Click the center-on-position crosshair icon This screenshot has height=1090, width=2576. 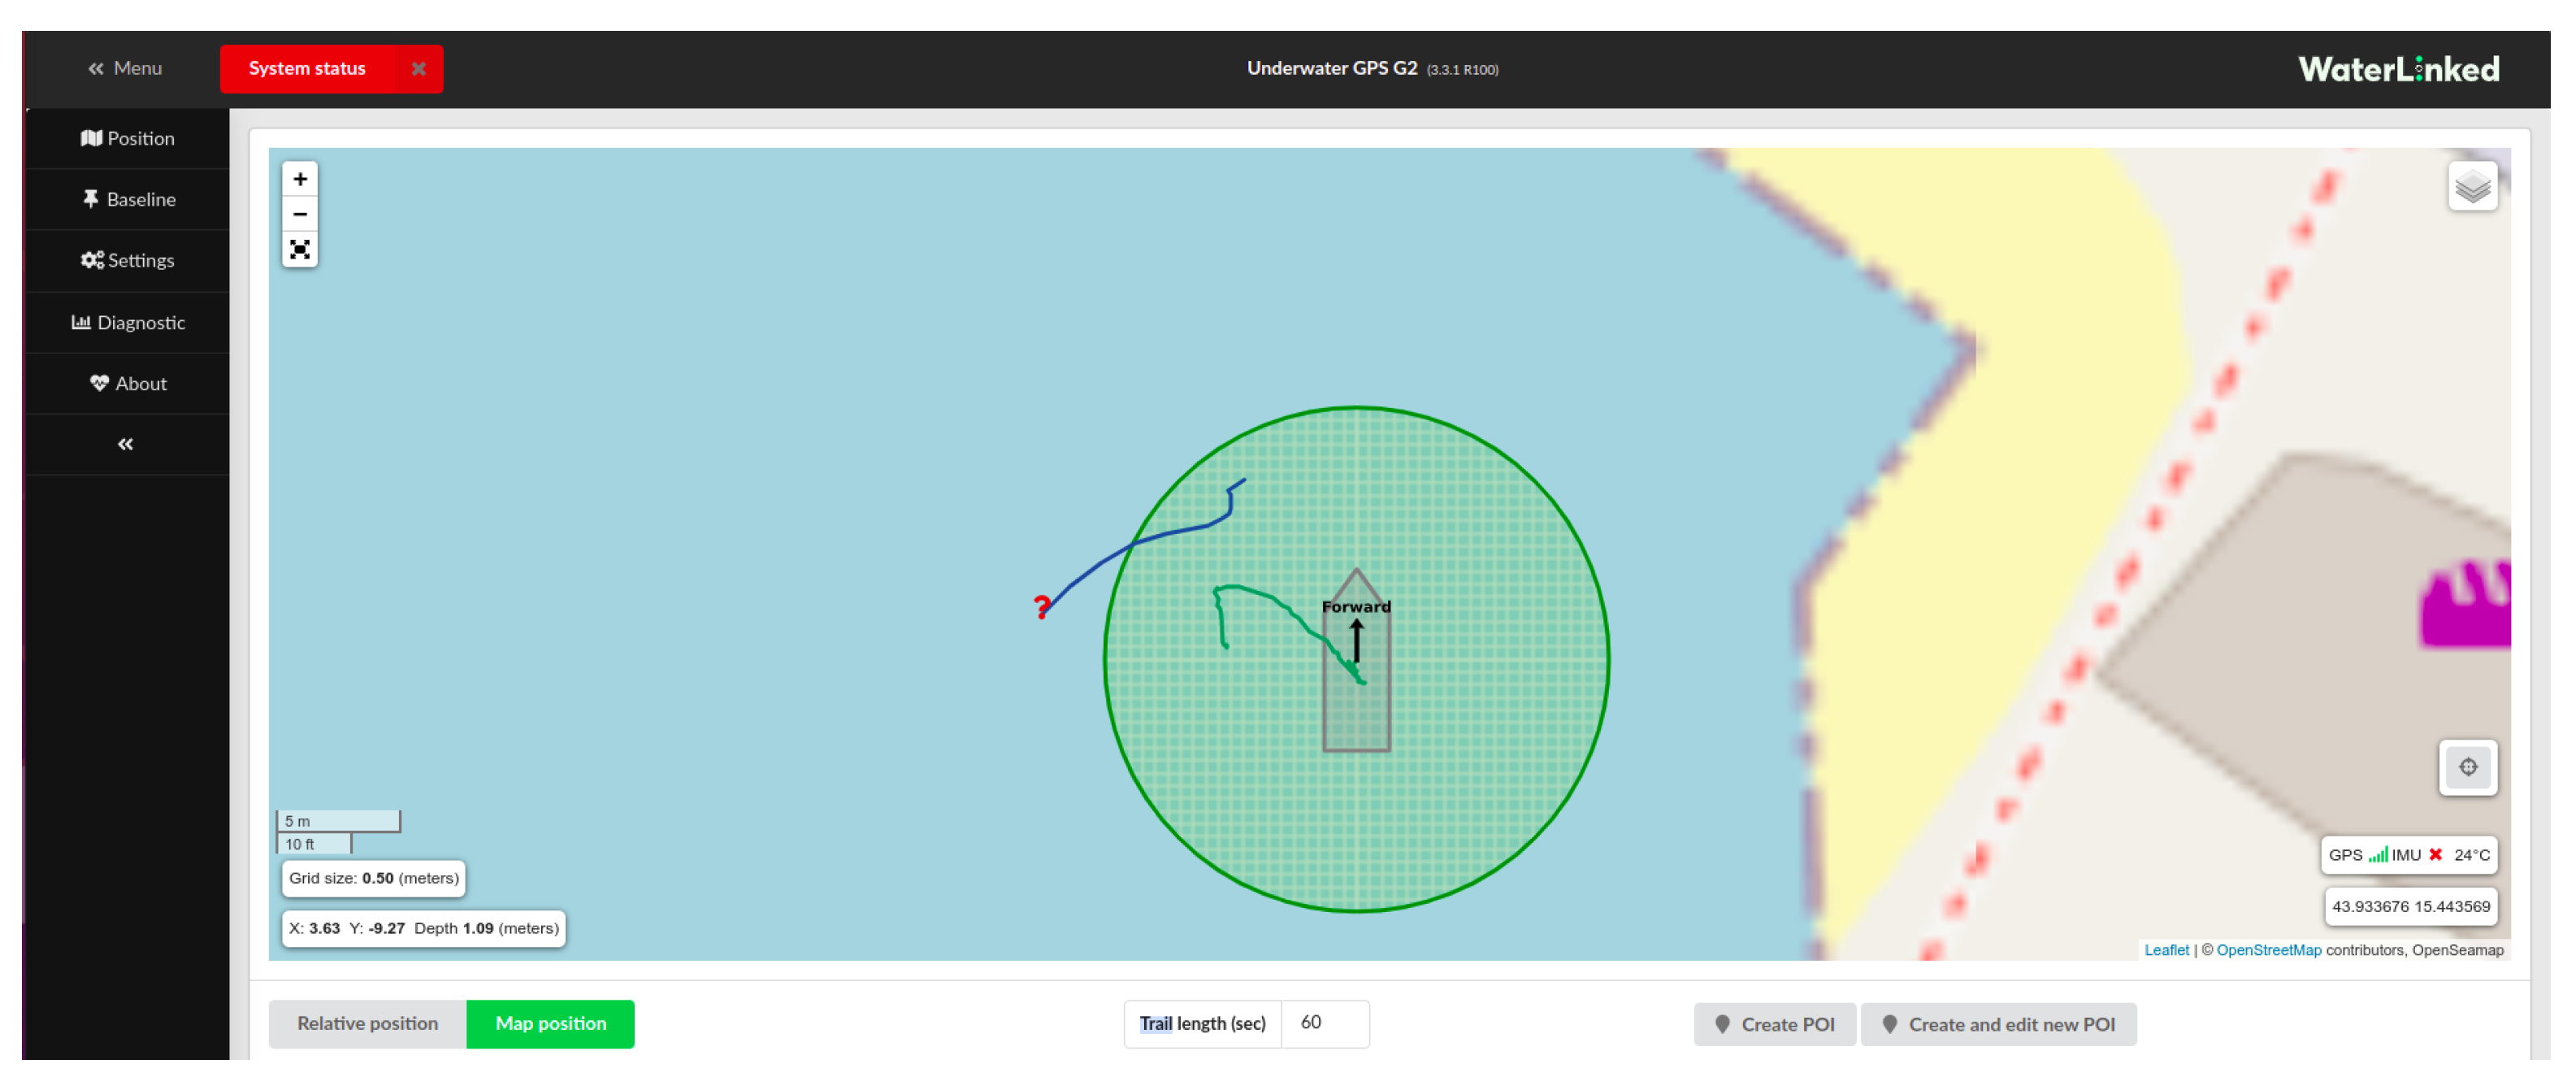[2468, 768]
